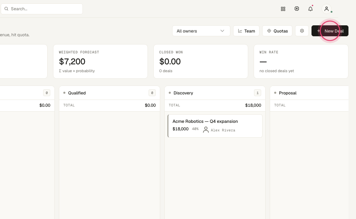Open the apps grid icon
The width and height of the screenshot is (356, 219).
click(x=283, y=9)
